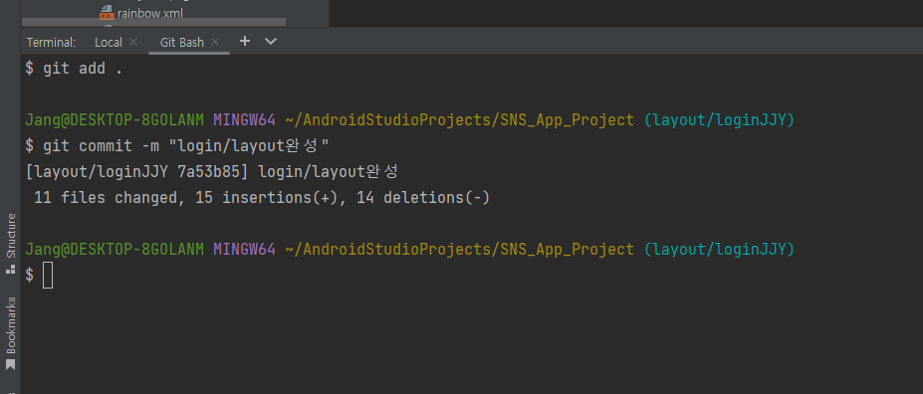Open the Bookmarks tool window

11,324
